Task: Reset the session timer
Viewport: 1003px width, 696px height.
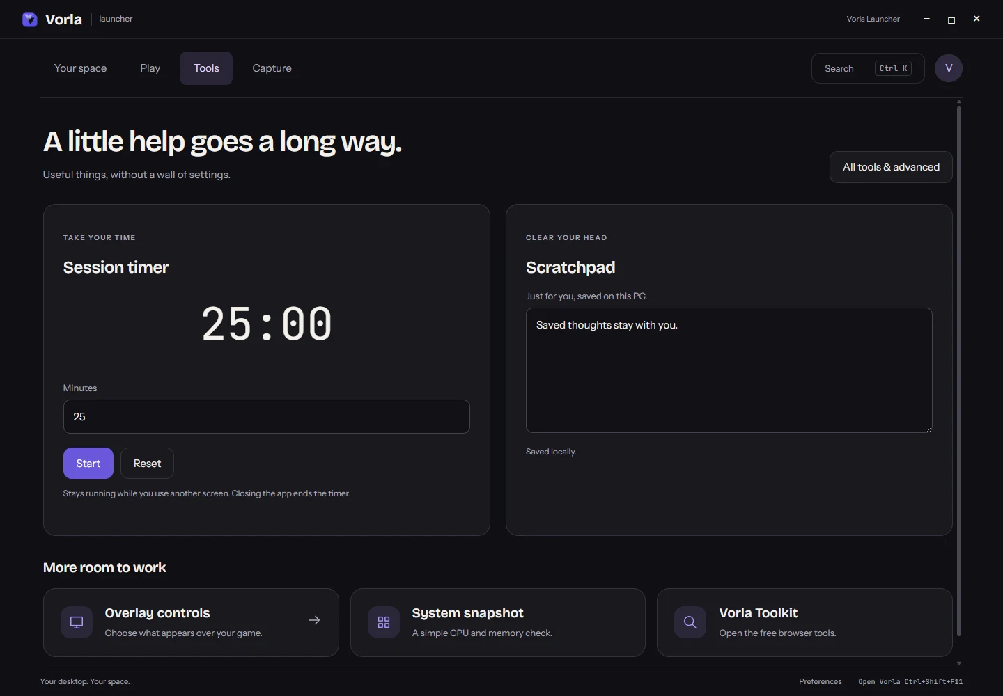Action: pyautogui.click(x=147, y=464)
